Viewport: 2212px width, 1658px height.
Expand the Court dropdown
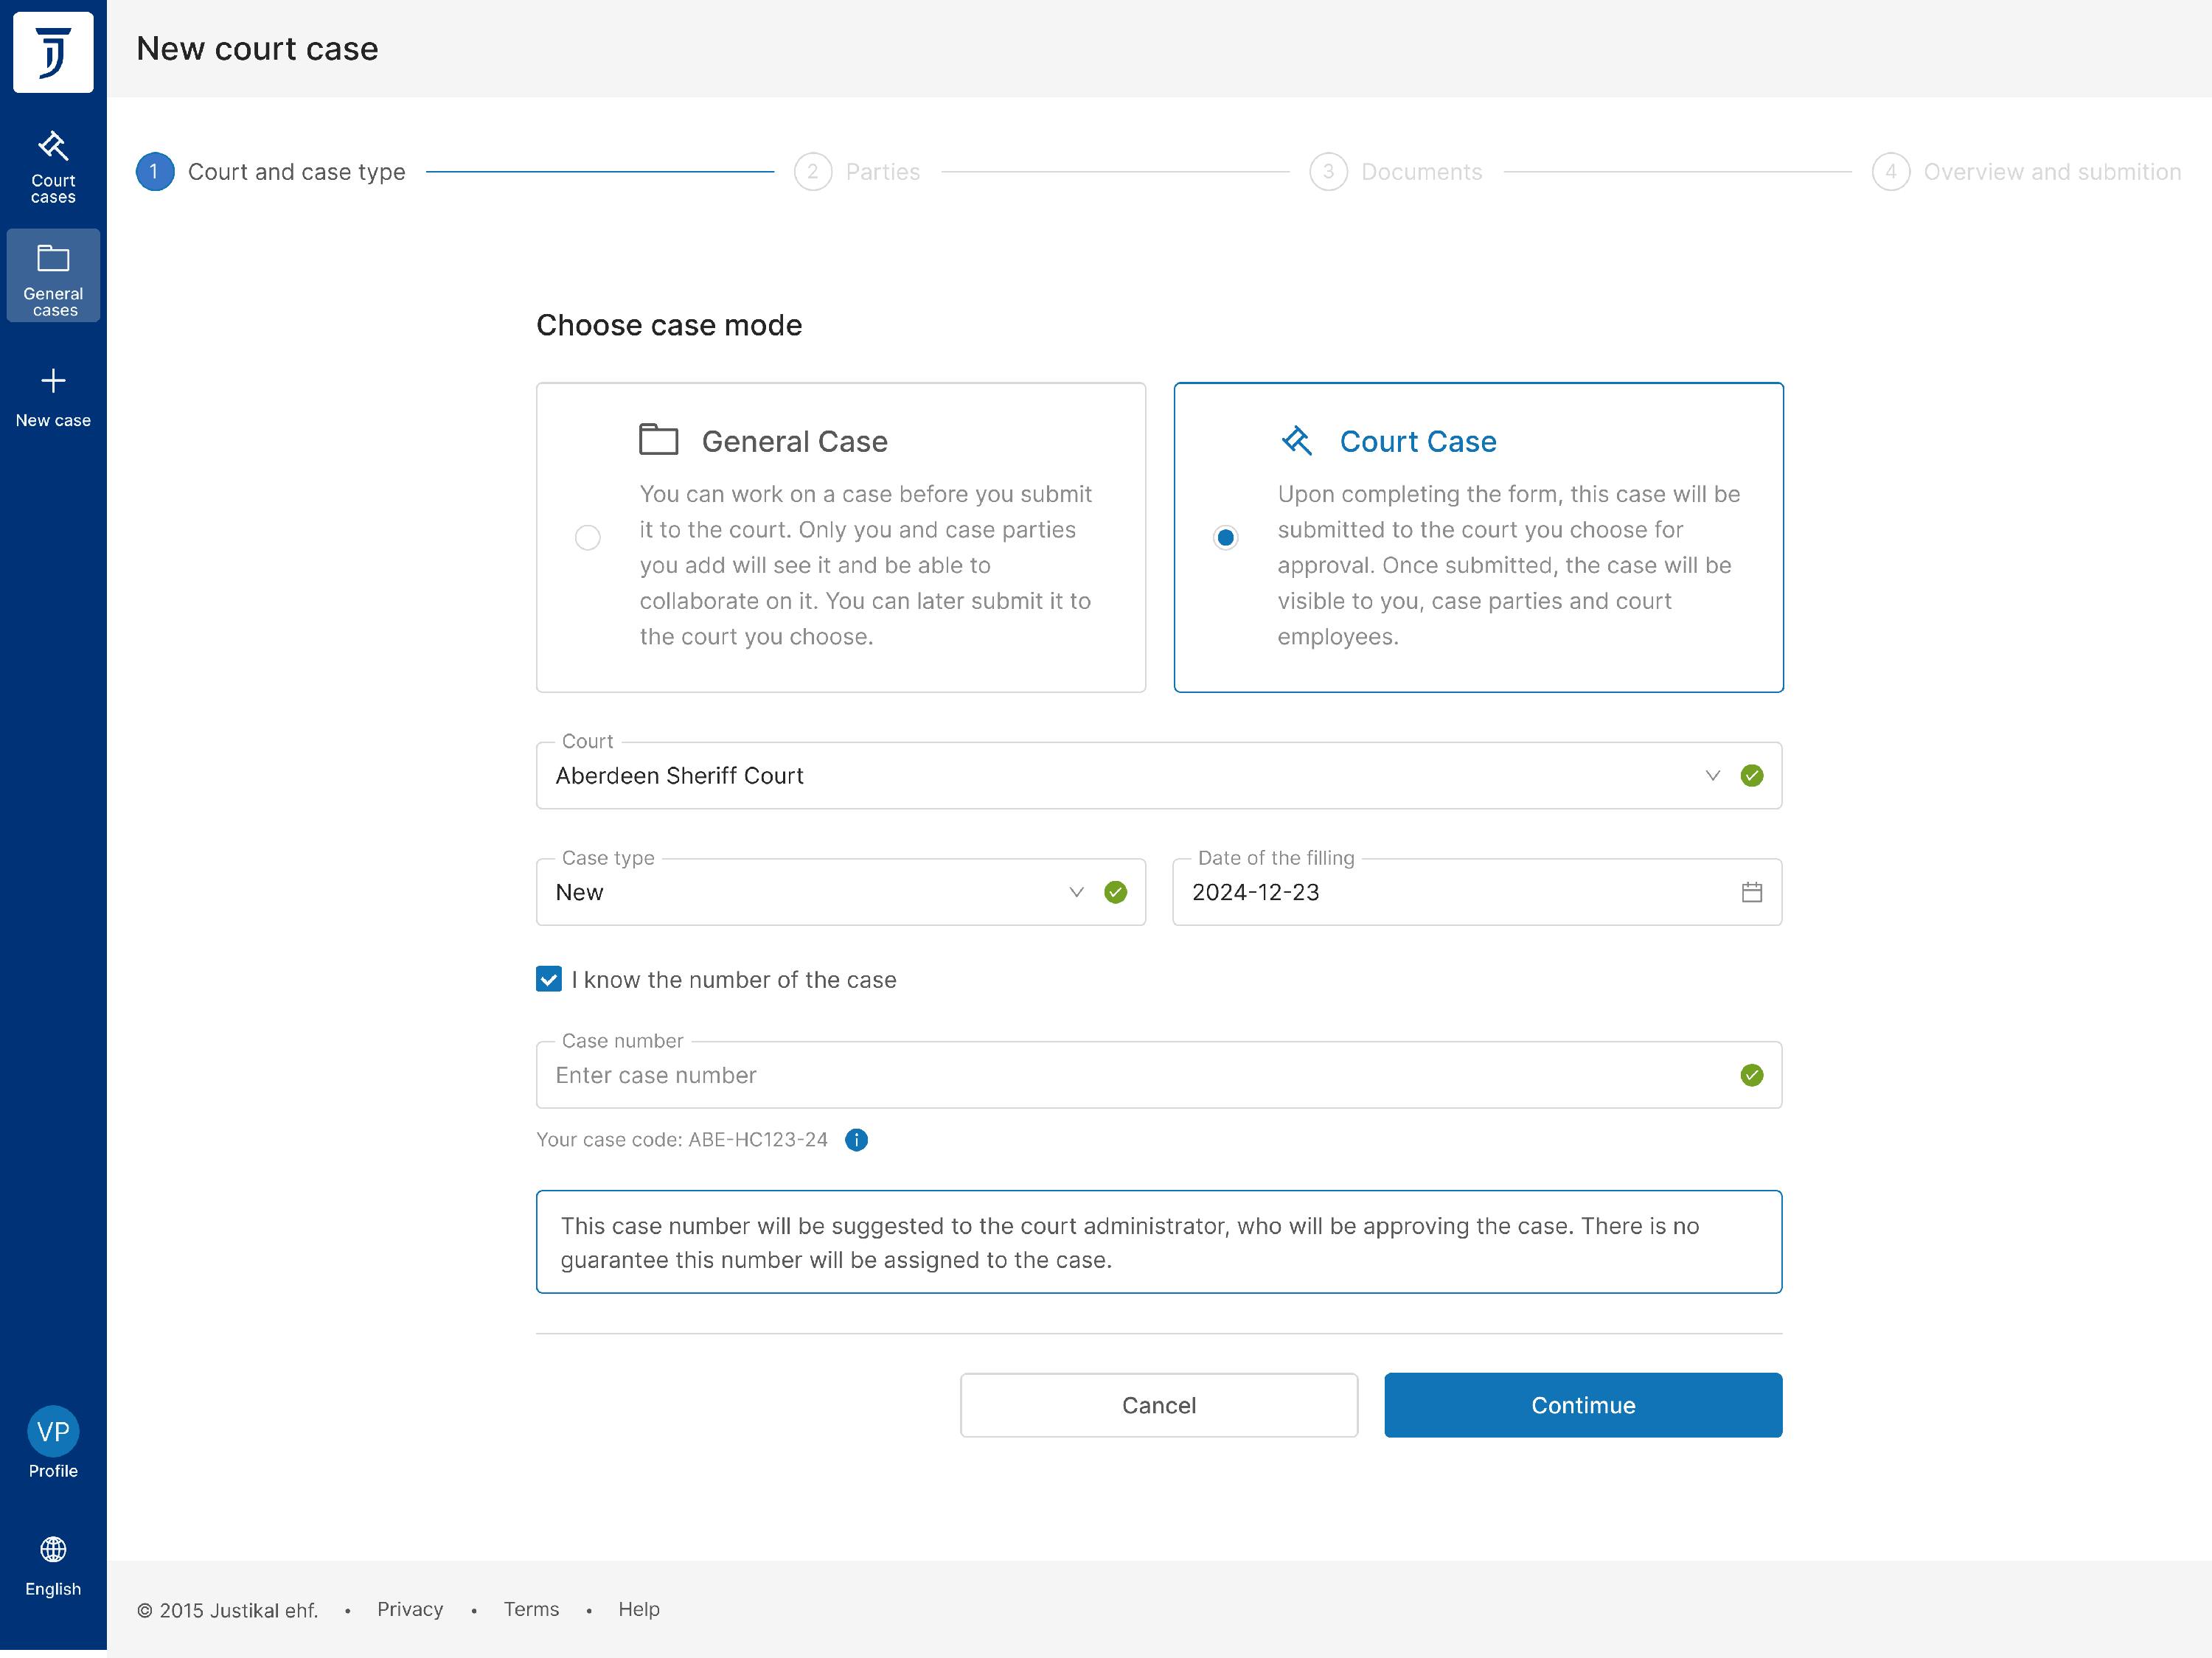[1712, 776]
